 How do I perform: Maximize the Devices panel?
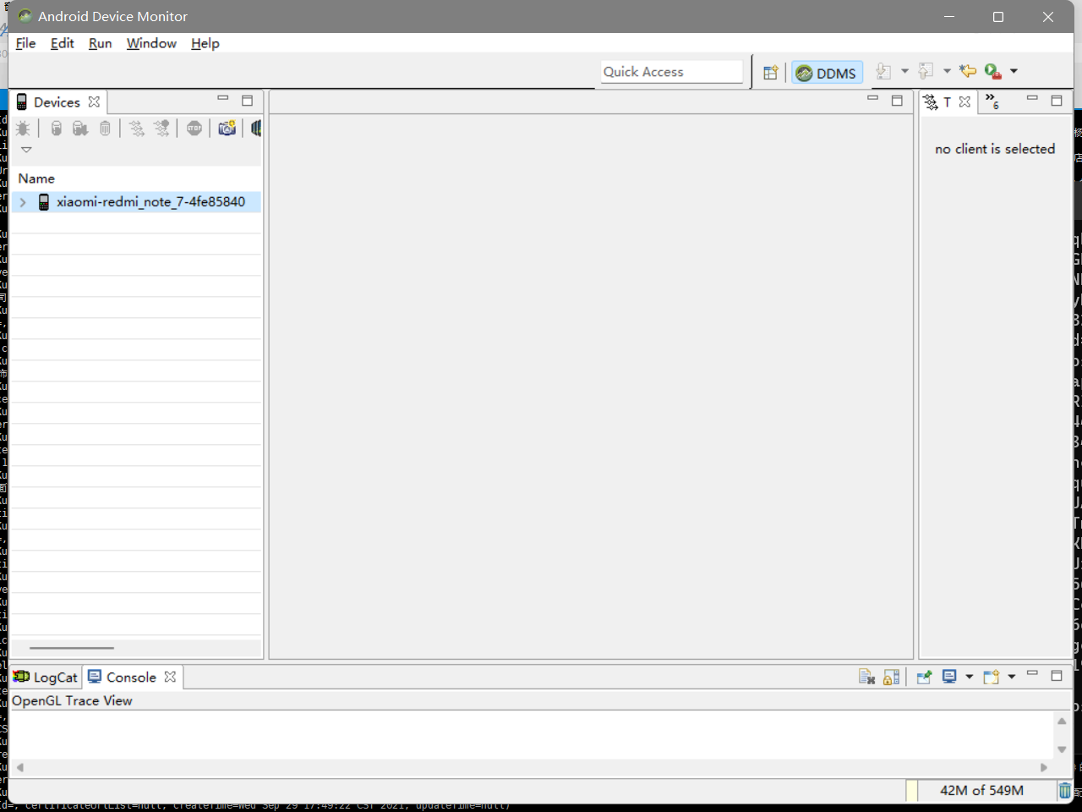(248, 101)
